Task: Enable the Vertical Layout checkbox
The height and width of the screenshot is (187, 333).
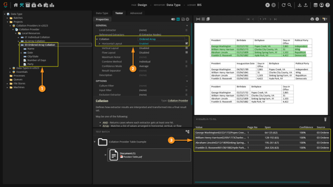Action: point(186,48)
